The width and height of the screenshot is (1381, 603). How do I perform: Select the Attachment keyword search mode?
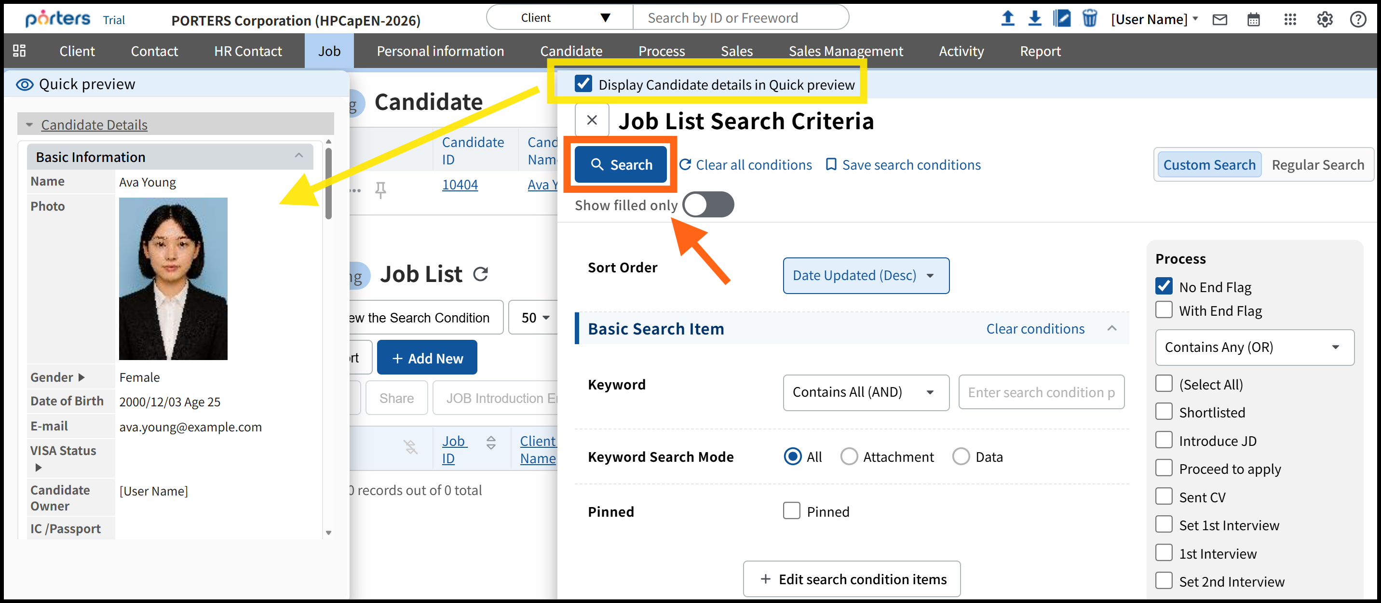tap(848, 456)
